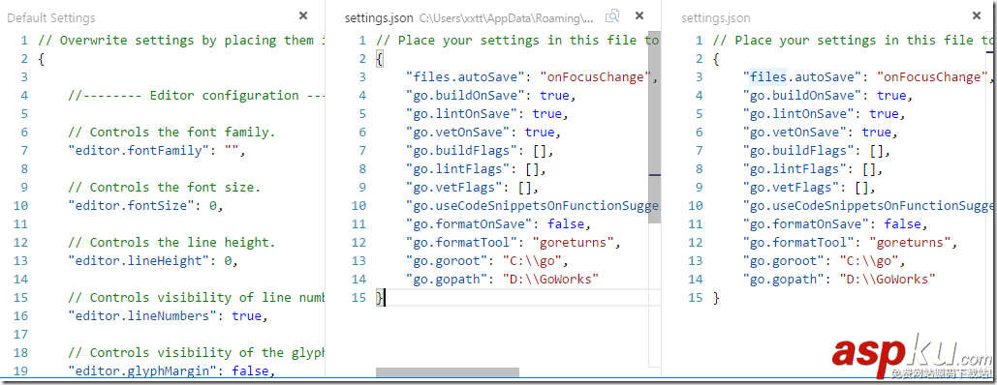Click highlighted "files.autoSave" in the right pane
The width and height of the screenshot is (997, 385).
[x=802, y=77]
